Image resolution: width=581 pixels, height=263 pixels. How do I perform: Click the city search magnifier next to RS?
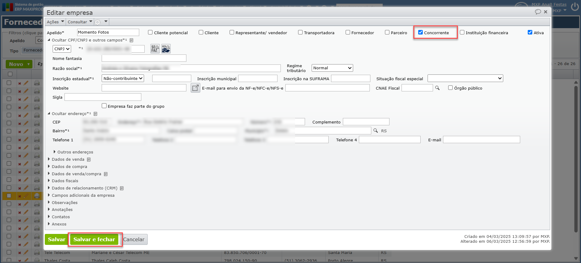pyautogui.click(x=376, y=130)
